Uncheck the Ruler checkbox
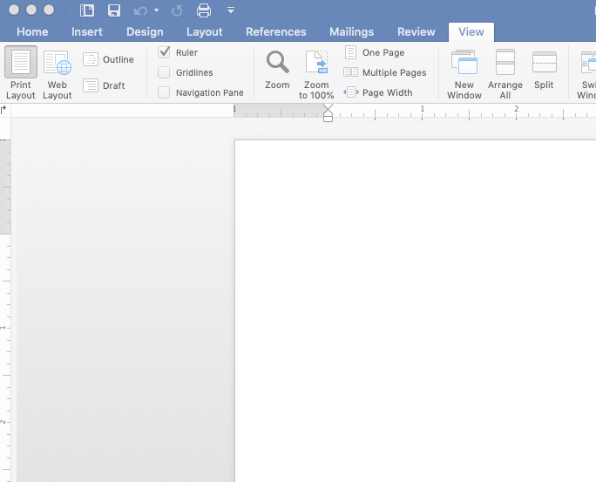 click(x=164, y=52)
